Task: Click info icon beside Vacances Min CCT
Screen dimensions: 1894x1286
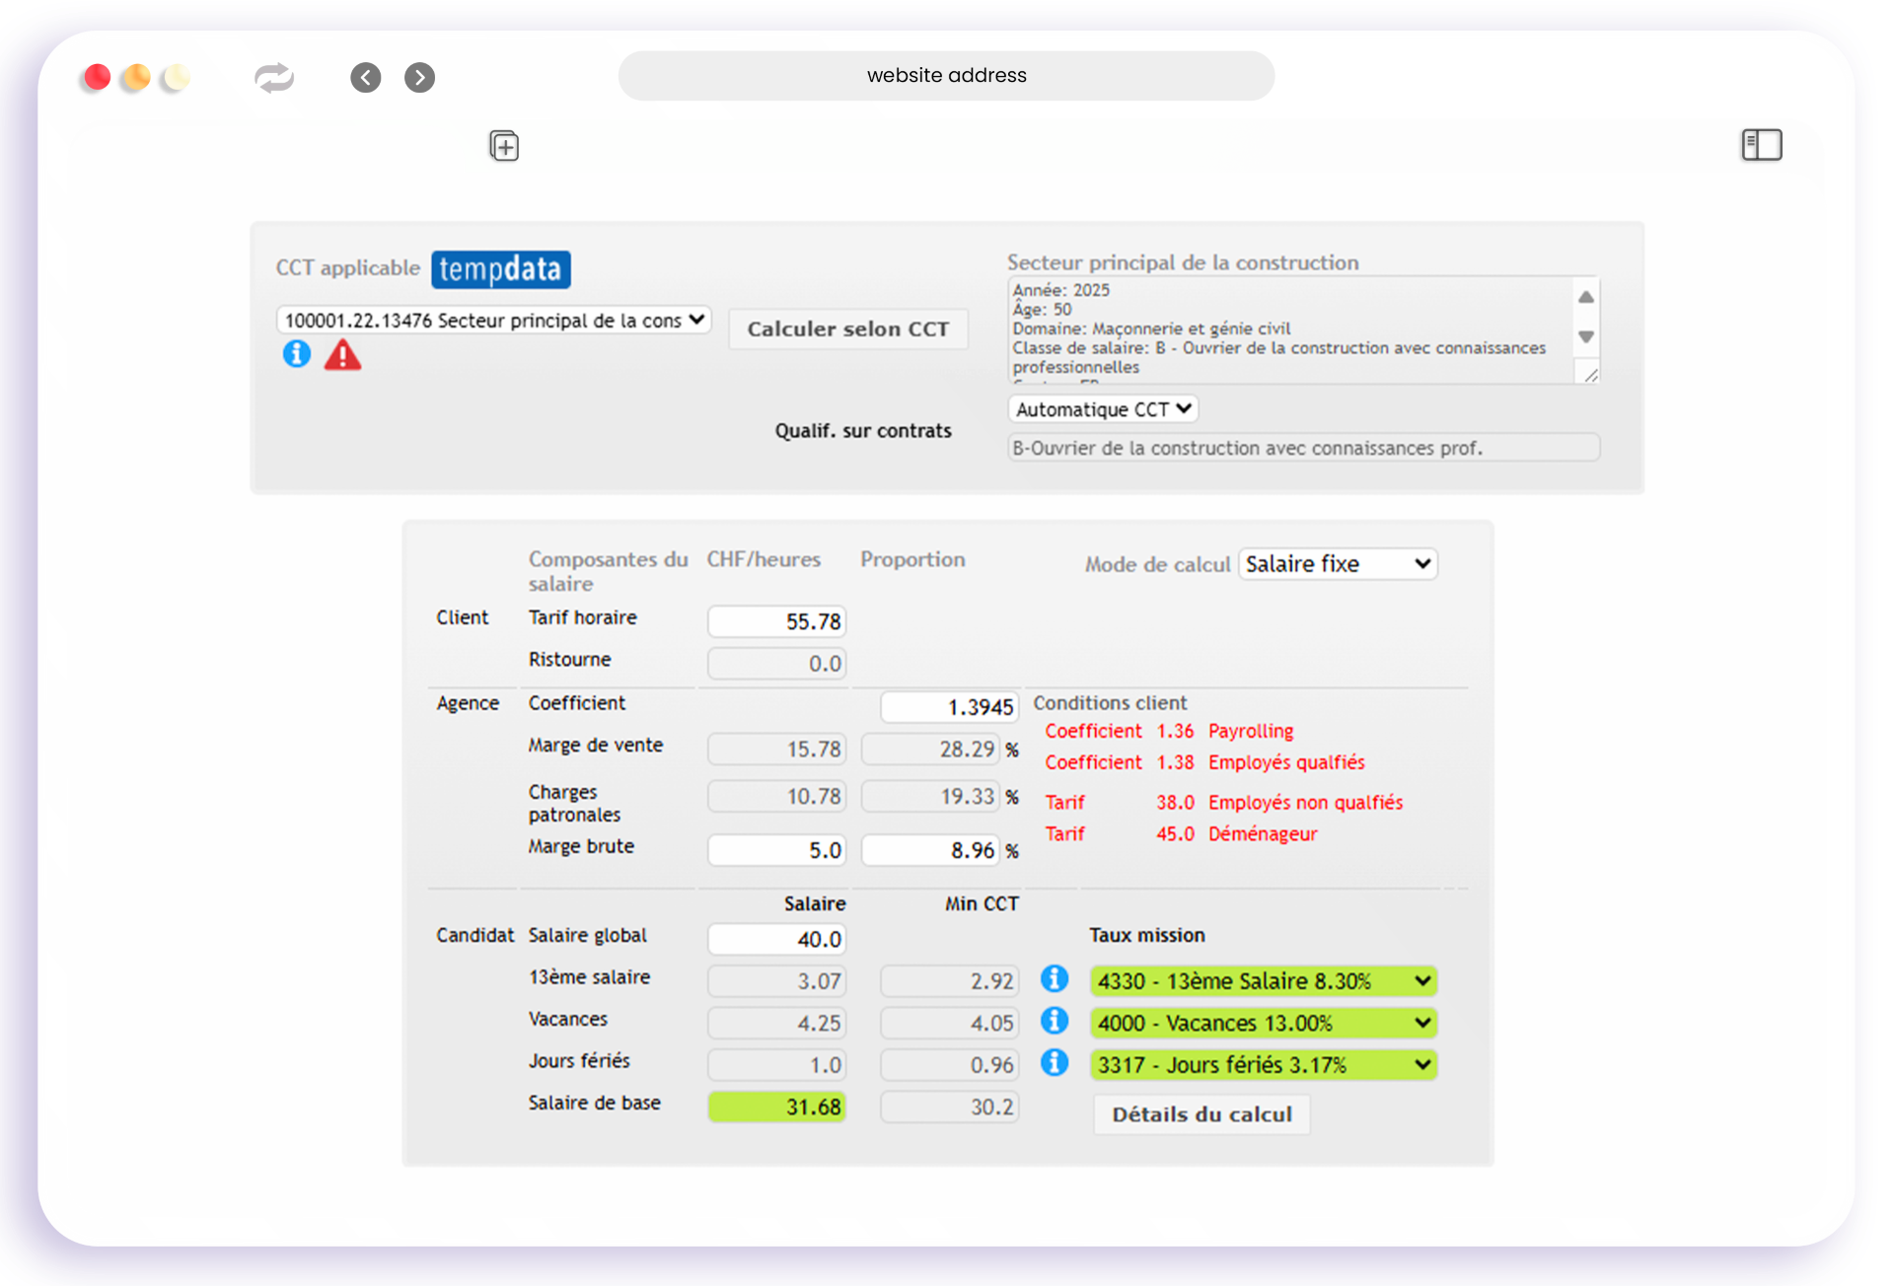Action: coord(1054,1021)
